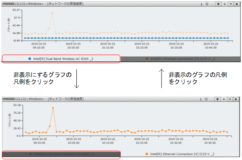This screenshot has width=242, height=160.
Task: Select the peak orange data point in bottom graph
Action: coord(53,108)
